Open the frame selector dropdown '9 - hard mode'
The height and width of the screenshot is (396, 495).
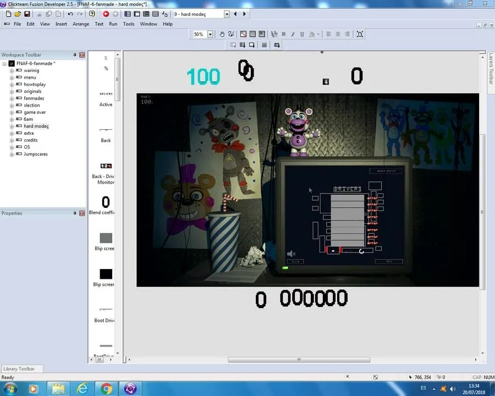227,14
